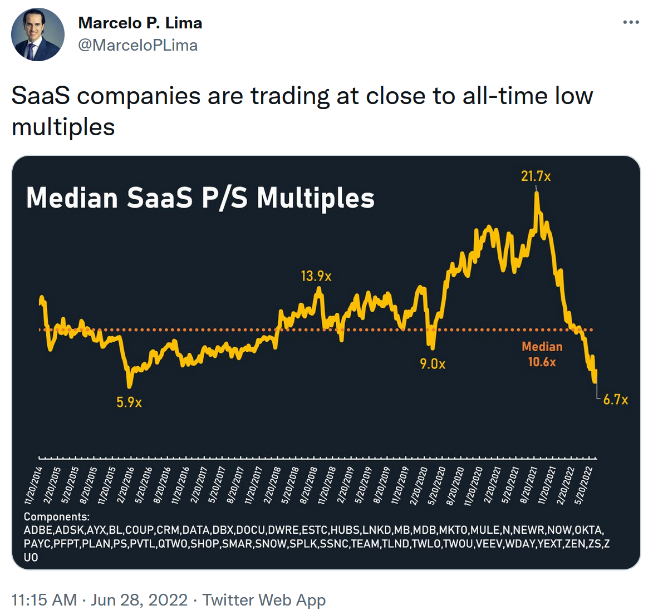
Task: Click the orange Median 10.6x label
Action: pos(542,354)
